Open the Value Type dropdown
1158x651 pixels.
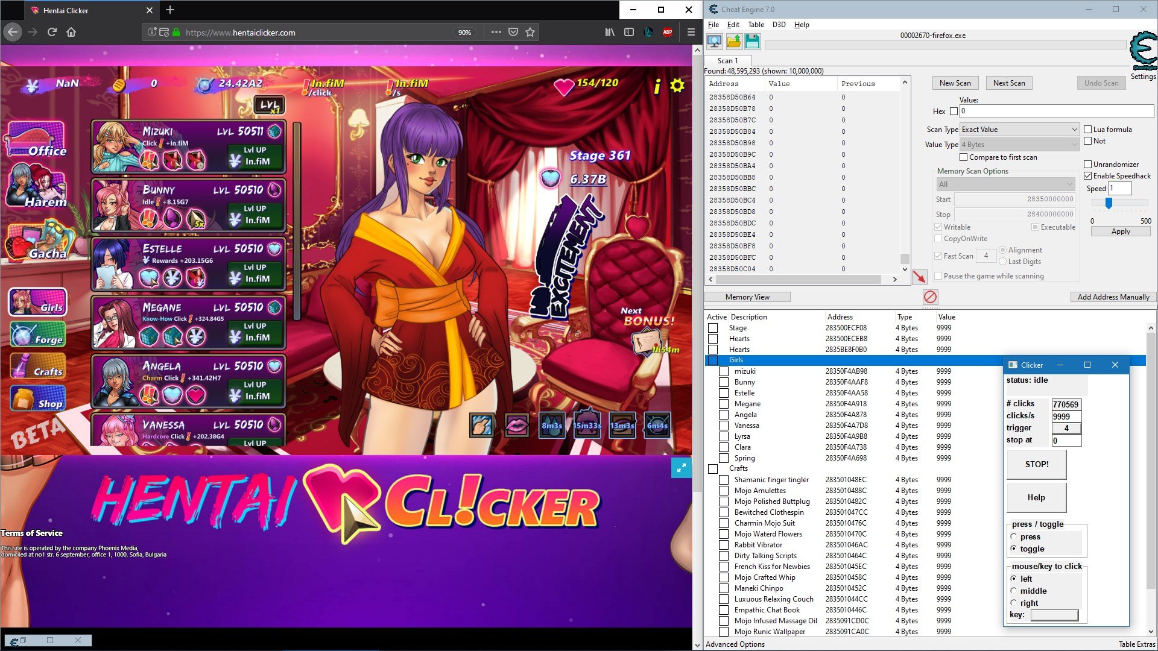[1019, 144]
